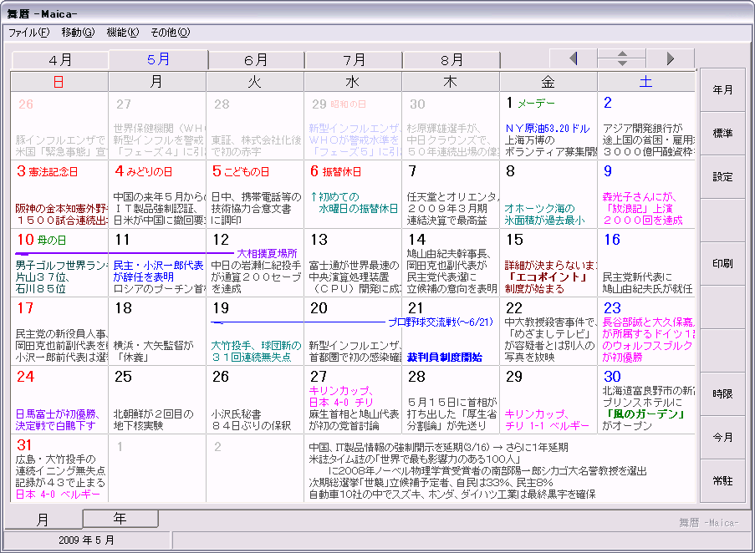Click the right arrow navigation button
The width and height of the screenshot is (755, 553).
(671, 58)
